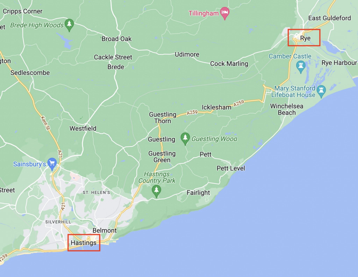The width and height of the screenshot is (358, 277).
Task: Click the Broad Oak place label
Action: click(x=117, y=39)
